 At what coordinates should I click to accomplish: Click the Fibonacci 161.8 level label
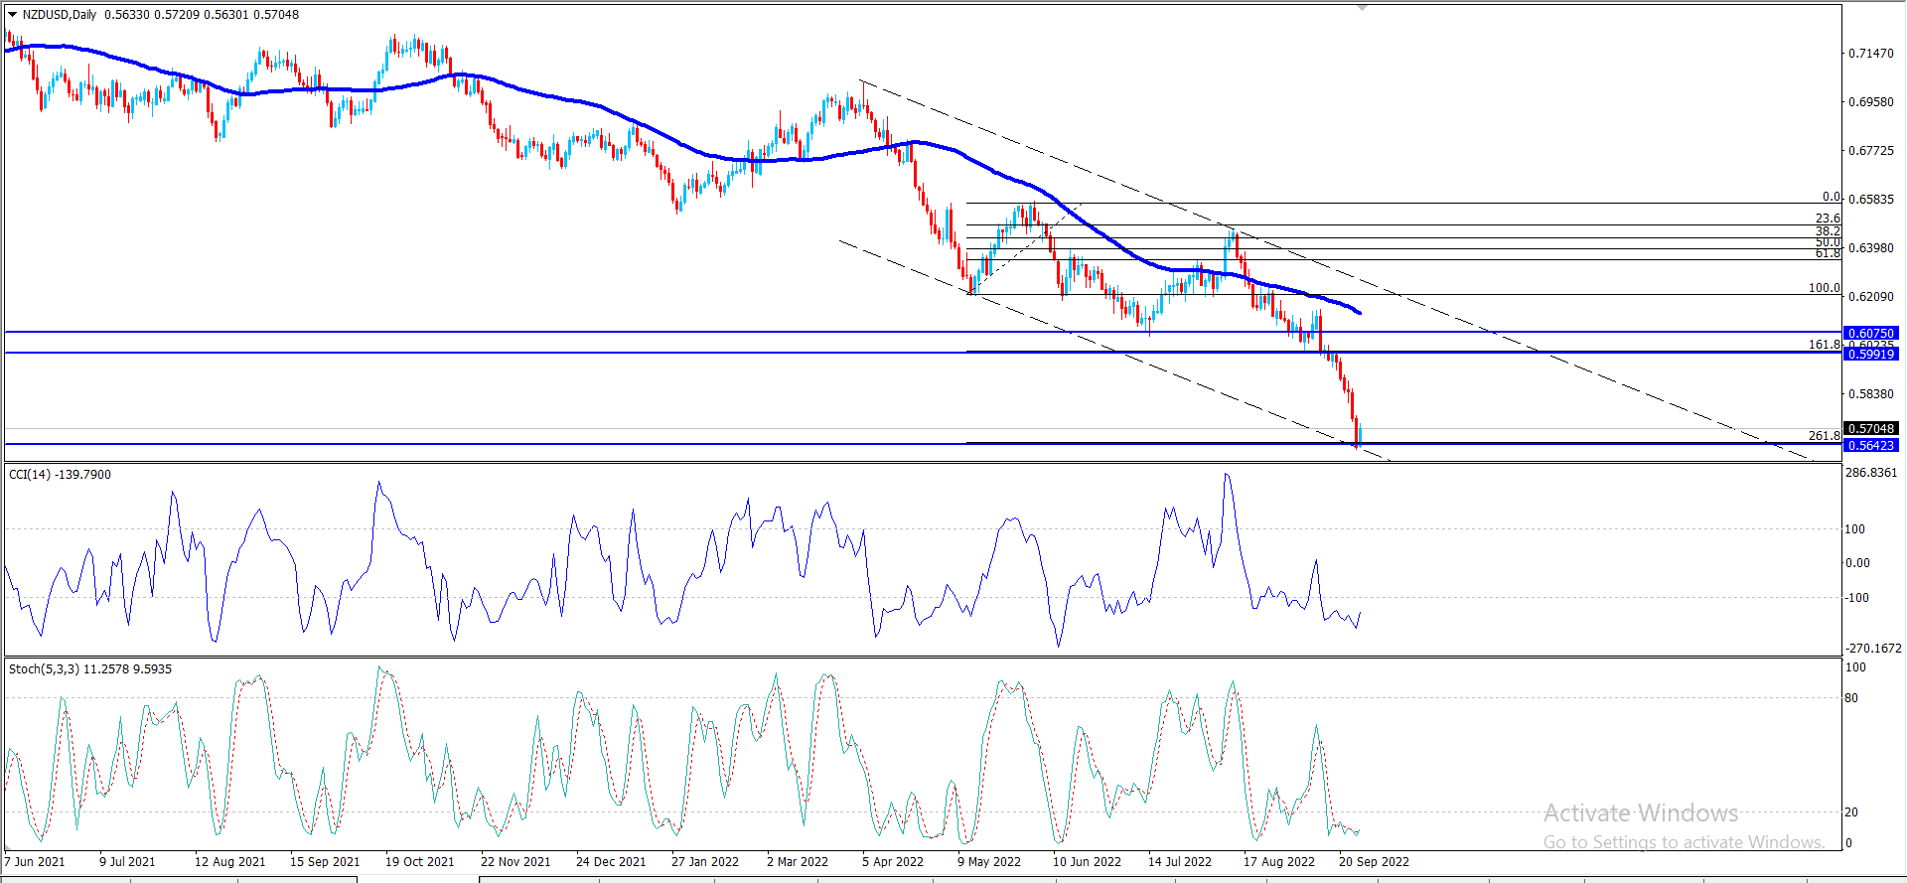tap(1824, 345)
